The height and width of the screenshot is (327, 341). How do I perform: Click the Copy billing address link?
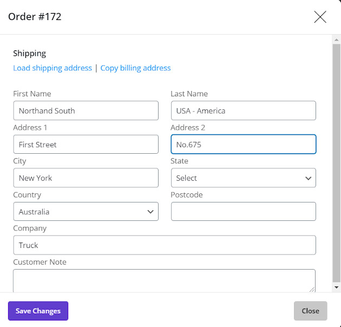click(135, 68)
